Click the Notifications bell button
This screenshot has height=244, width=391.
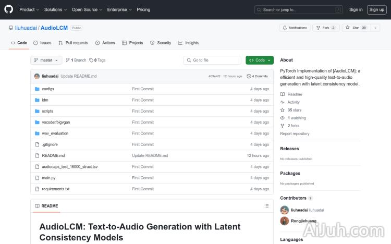click(x=295, y=28)
